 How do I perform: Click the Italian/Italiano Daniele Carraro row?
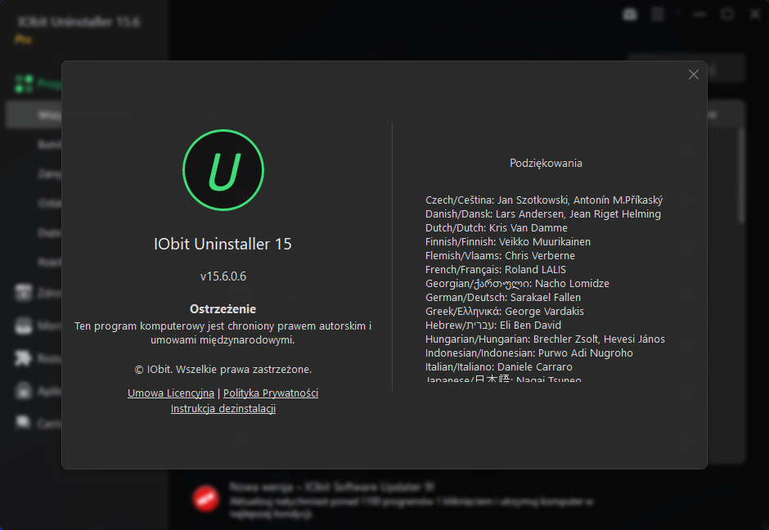(x=499, y=366)
